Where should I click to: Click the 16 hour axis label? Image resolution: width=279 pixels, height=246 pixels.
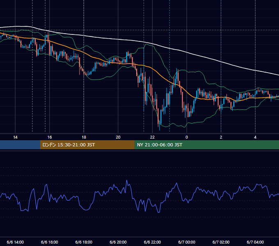(50, 137)
